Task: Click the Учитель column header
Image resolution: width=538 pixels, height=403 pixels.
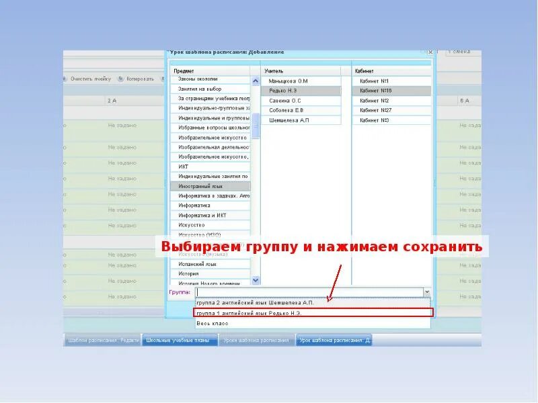Action: (x=301, y=71)
